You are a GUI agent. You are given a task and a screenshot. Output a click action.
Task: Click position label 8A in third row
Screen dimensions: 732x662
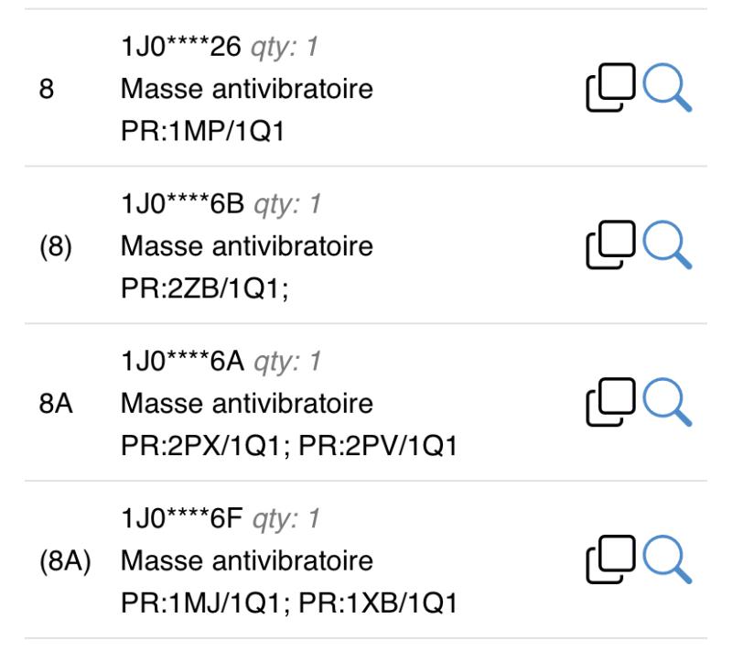[x=56, y=404]
